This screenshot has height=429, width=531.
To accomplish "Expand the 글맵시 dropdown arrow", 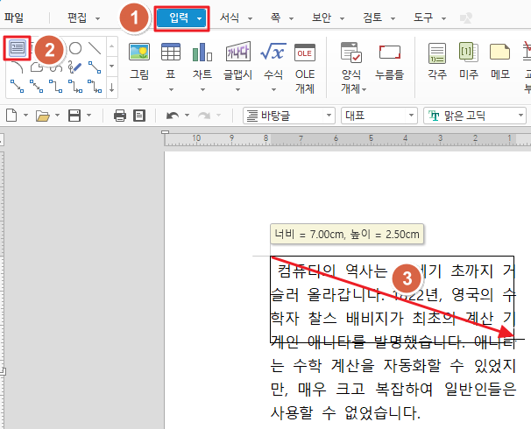I will 237,90.
